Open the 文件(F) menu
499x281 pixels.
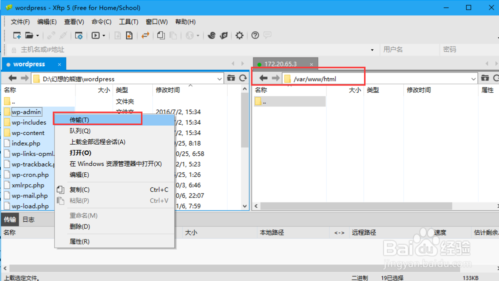click(x=20, y=21)
